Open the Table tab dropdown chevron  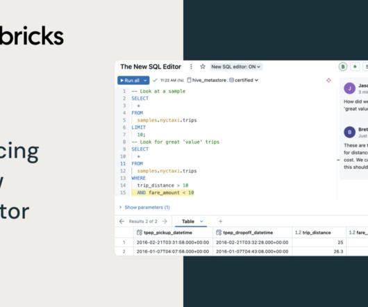[201, 222]
